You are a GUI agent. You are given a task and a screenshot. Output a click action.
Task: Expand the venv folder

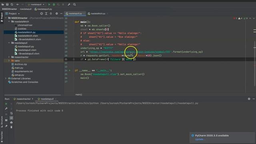coord(9,61)
